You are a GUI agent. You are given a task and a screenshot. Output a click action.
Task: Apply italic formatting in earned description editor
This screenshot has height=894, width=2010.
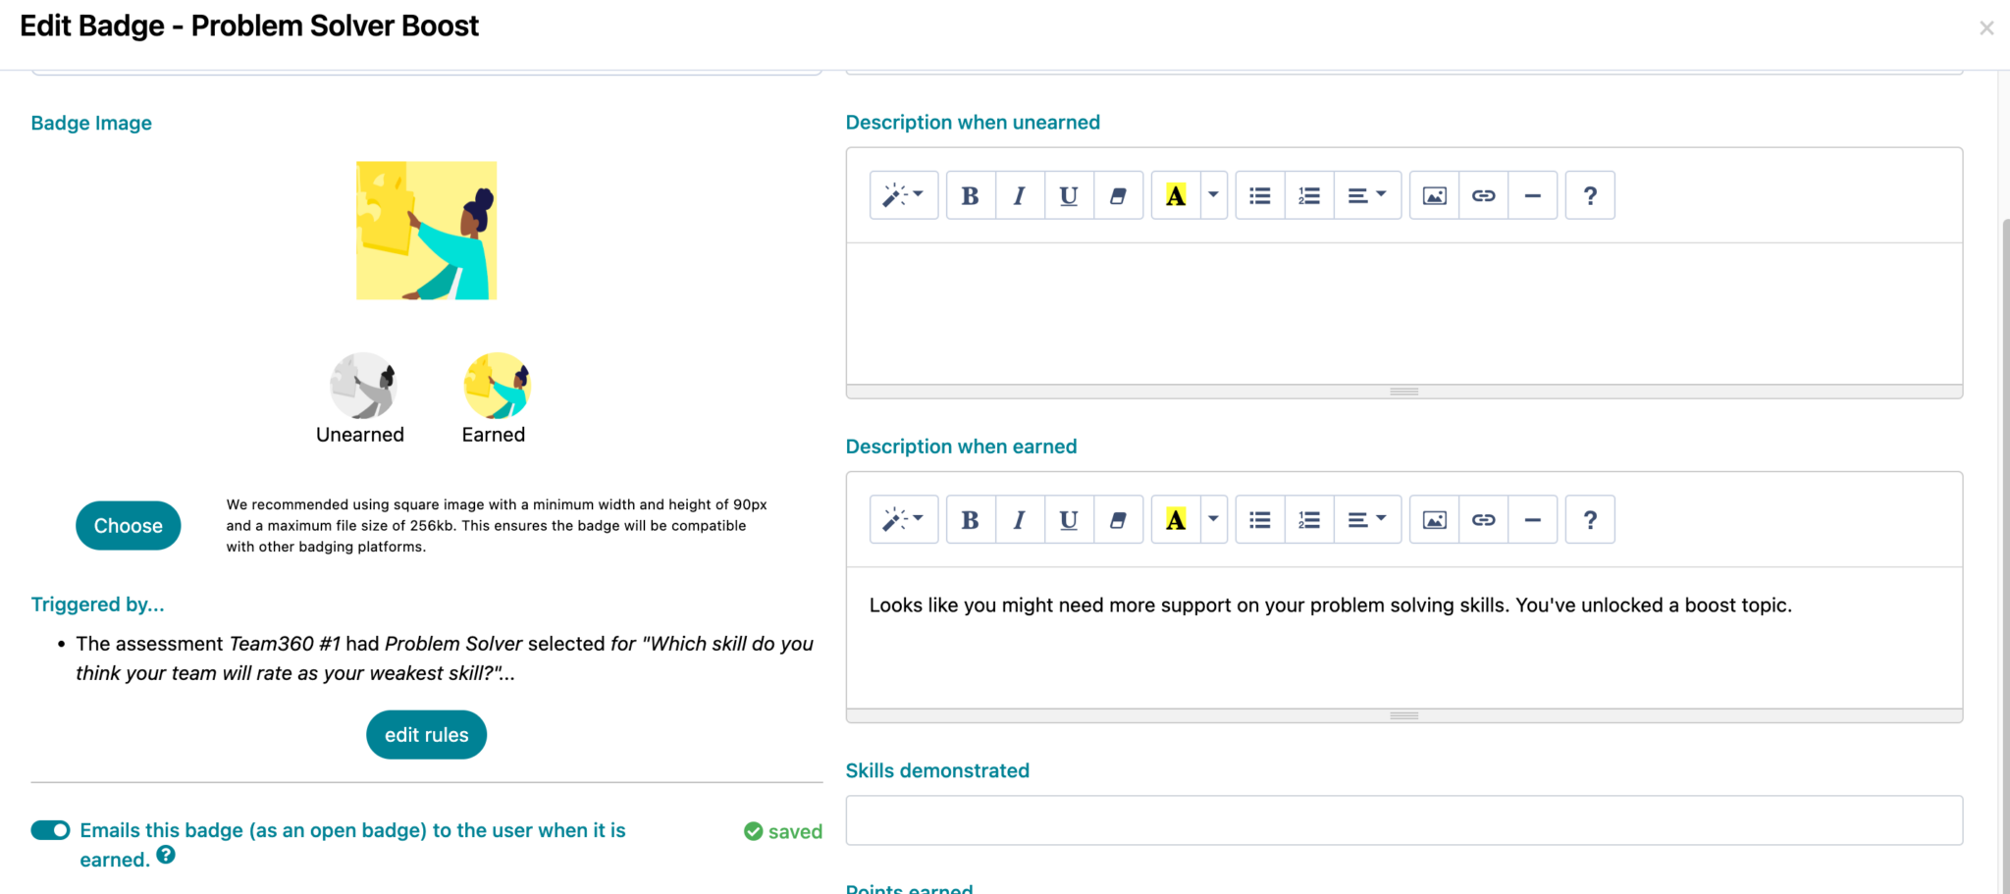[1019, 519]
